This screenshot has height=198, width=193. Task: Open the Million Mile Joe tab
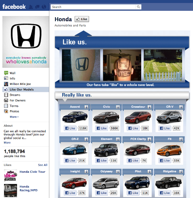pos(26,84)
